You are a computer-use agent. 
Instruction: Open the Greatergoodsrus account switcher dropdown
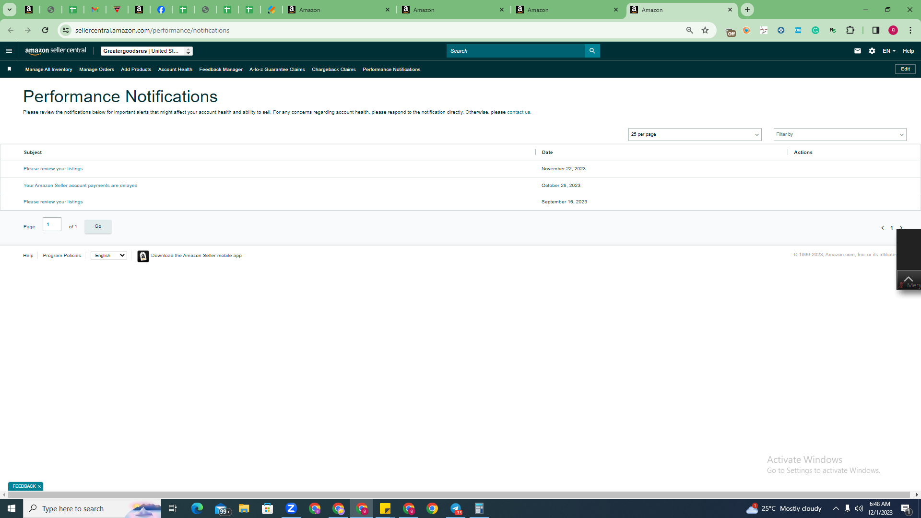[147, 51]
